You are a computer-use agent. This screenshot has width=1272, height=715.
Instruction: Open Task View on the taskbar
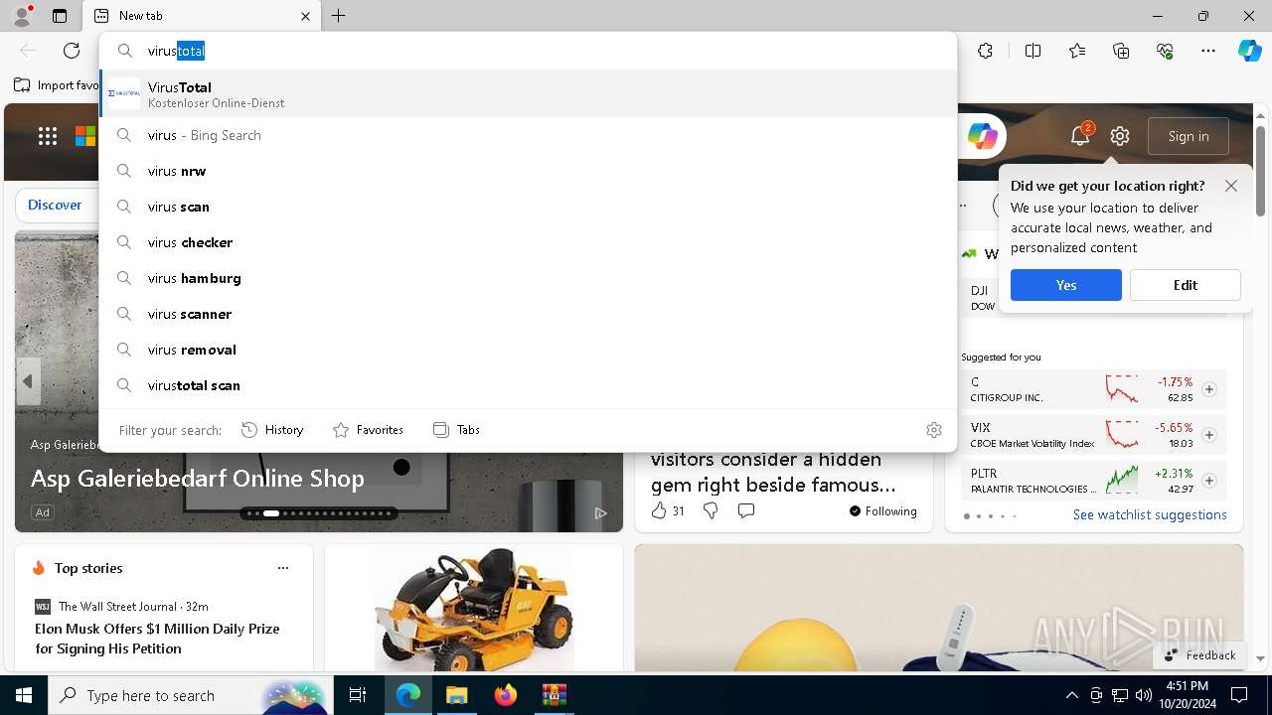pos(358,695)
